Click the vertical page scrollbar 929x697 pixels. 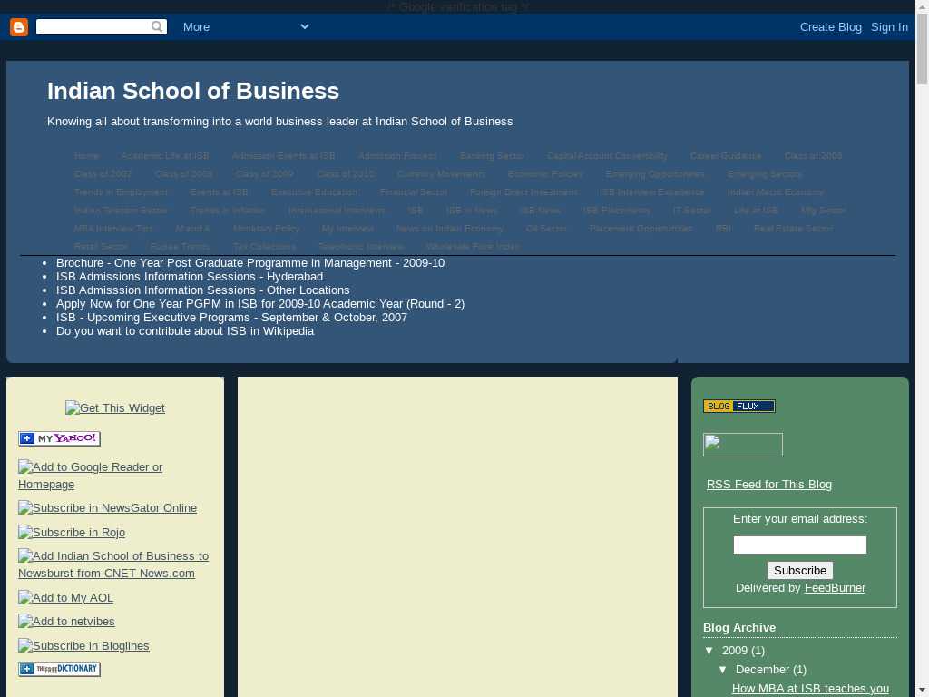pyautogui.click(x=922, y=363)
